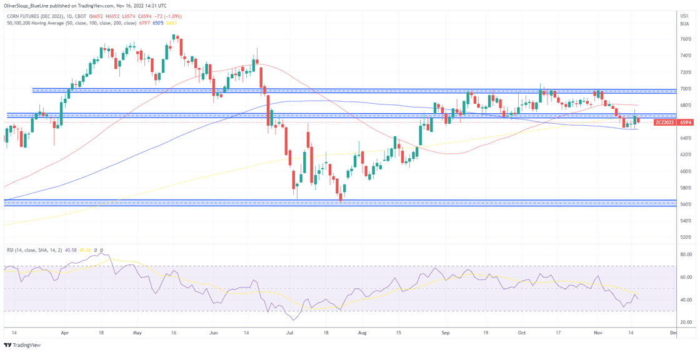Screen dimensions: 700x352
Task: Click the 520'0 price axis label
Action: (686, 237)
